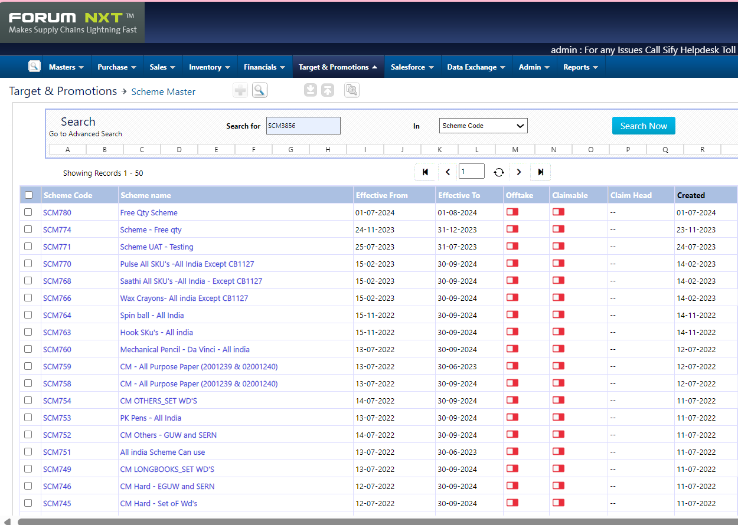Expand the Purchase menu
738x525 pixels.
click(117, 67)
